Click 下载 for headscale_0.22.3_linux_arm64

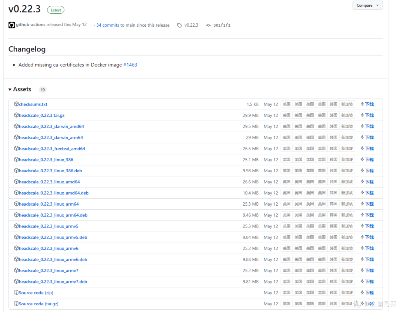[369, 204]
